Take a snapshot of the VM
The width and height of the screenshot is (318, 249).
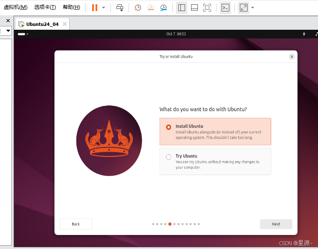coord(138,8)
